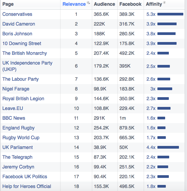The width and height of the screenshot is (187, 191).
Task: Click the 280.5K Facebook value
Action: coord(127,34)
